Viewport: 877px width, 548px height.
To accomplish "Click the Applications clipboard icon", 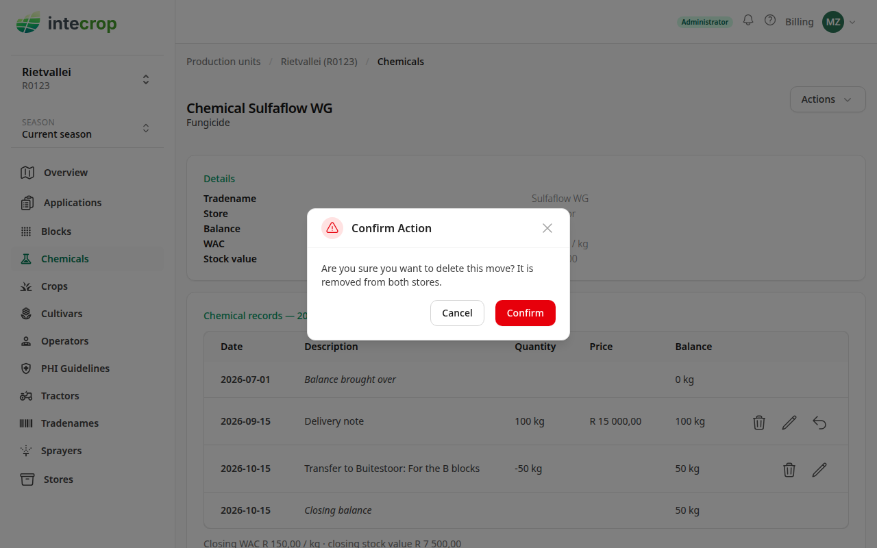I will (x=27, y=203).
